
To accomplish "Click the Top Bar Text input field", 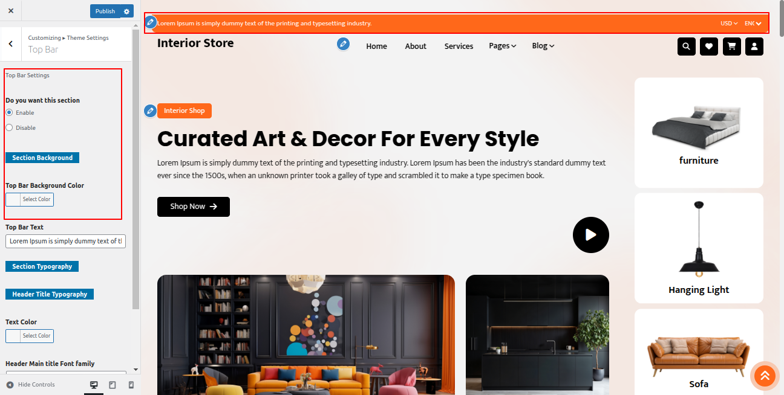I will (65, 241).
